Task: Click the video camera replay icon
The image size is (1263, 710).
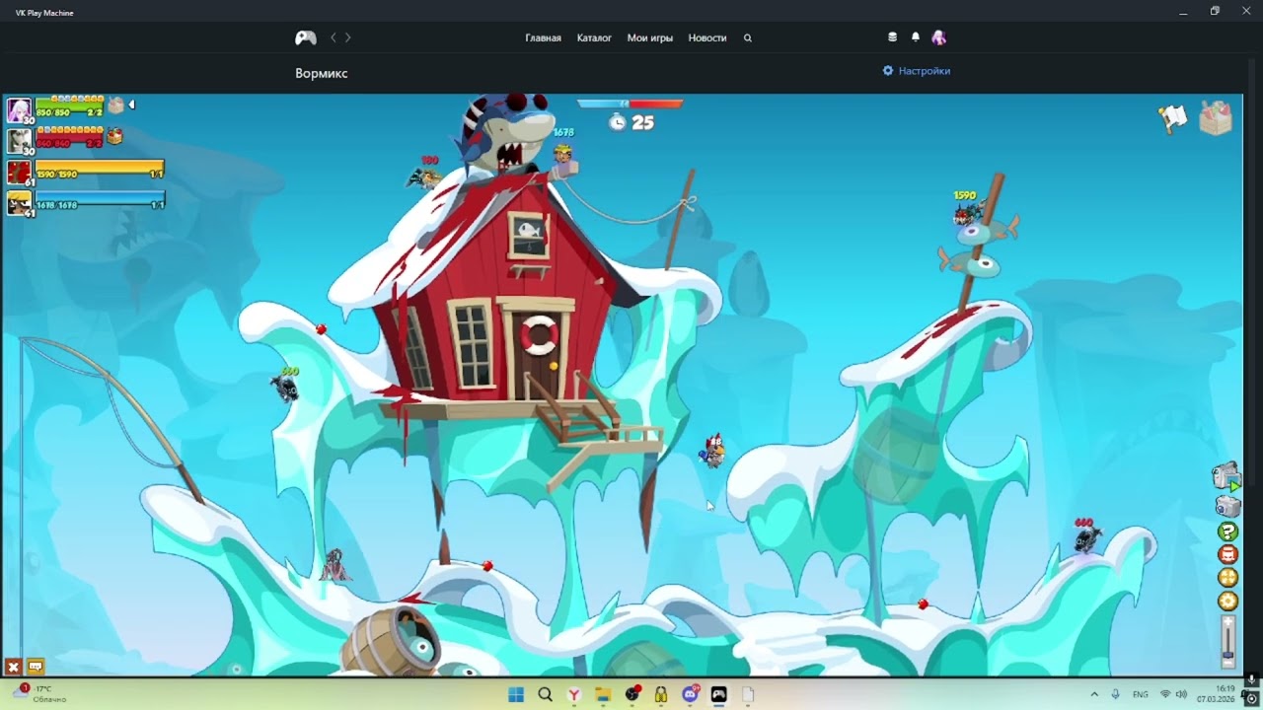Action: point(1226,476)
